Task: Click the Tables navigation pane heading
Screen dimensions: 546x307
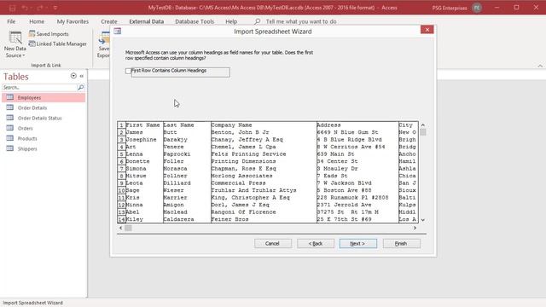Action: pyautogui.click(x=16, y=77)
